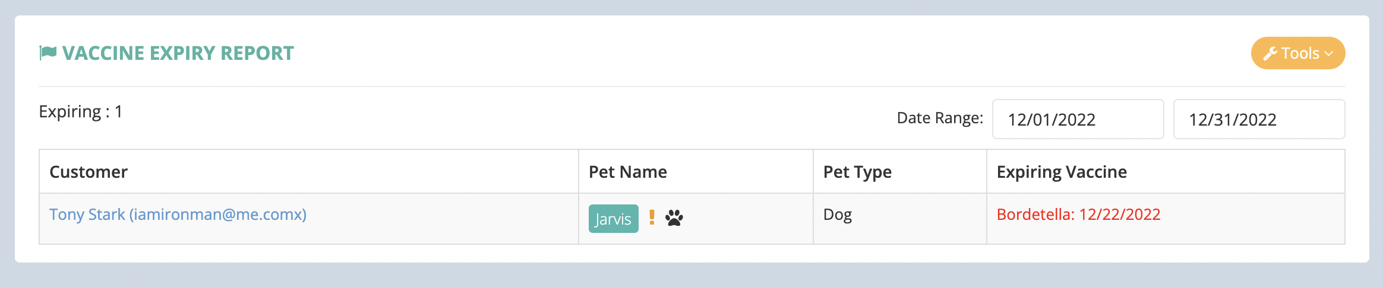
Task: Click the wrench icon in Tools button
Action: click(1270, 53)
